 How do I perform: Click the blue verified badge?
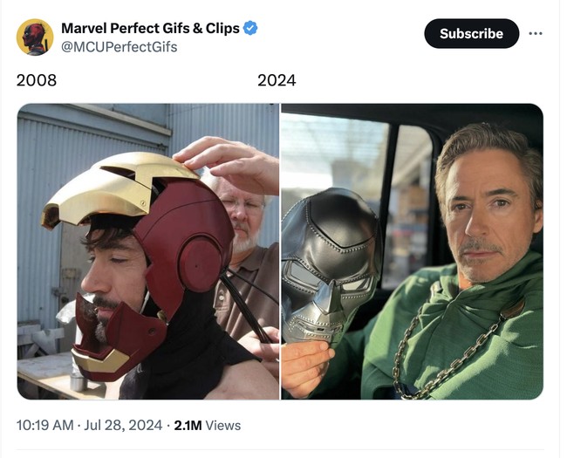pyautogui.click(x=250, y=29)
